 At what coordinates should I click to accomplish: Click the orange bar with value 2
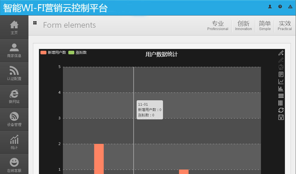99,158
